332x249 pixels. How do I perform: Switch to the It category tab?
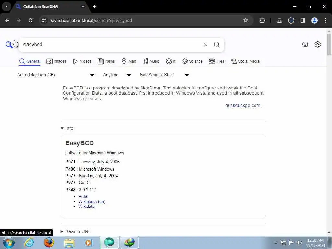[x=171, y=61]
